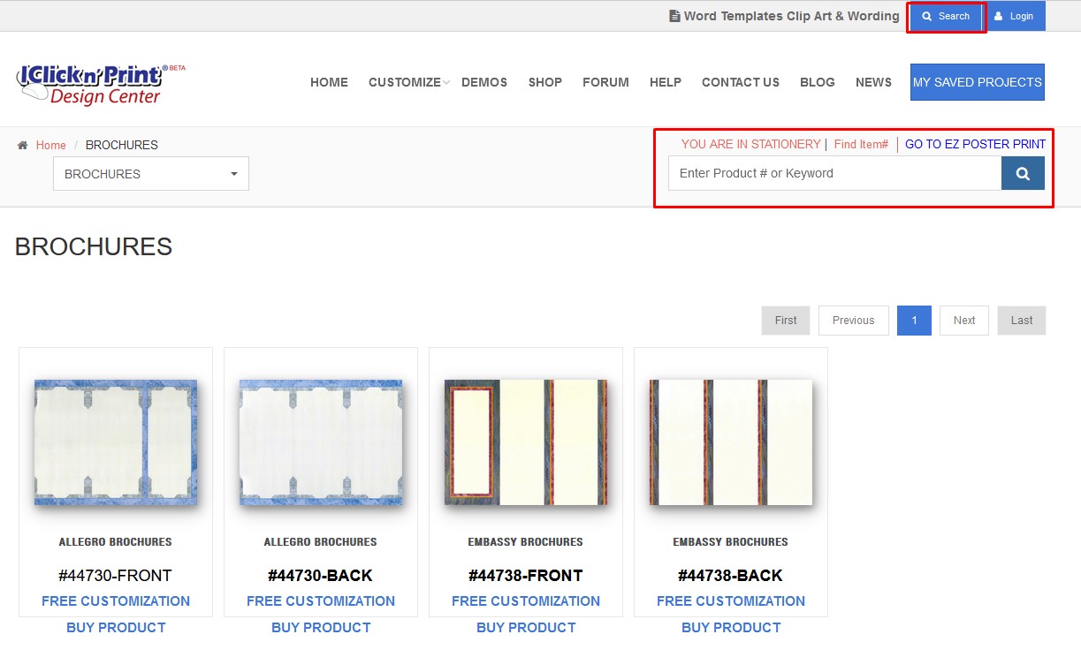This screenshot has width=1081, height=657.
Task: Click the Login person icon
Action: click(x=1000, y=15)
